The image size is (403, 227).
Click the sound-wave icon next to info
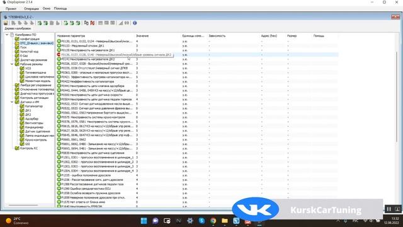127,23
